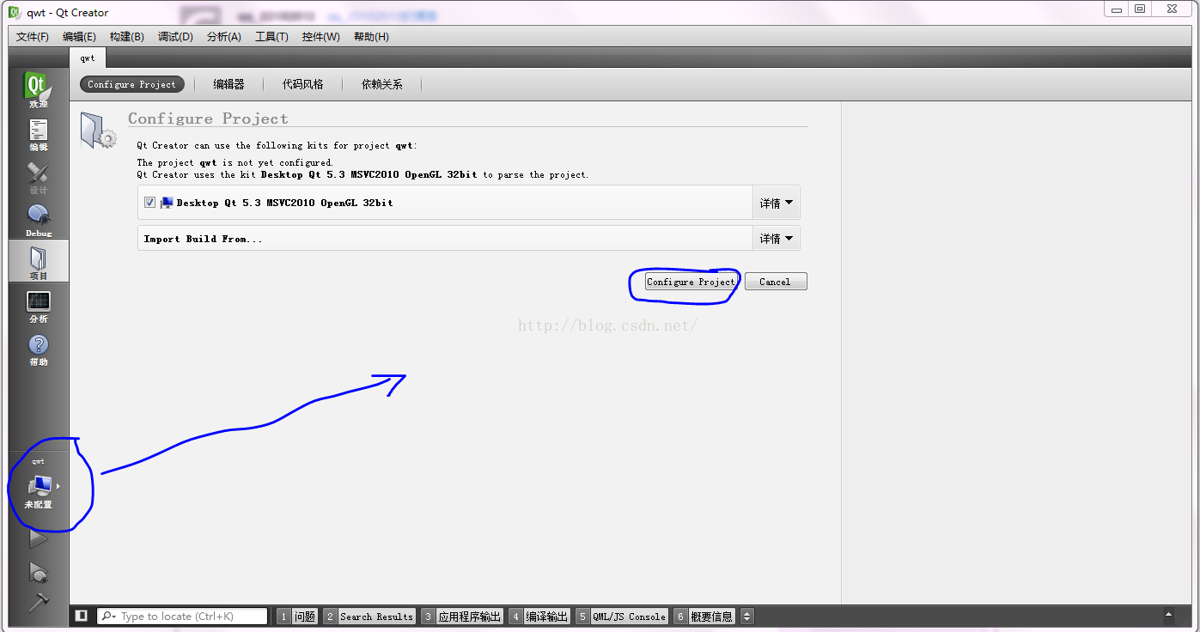The width and height of the screenshot is (1200, 632).
Task: Select the Configure Project sub-tab
Action: (131, 84)
